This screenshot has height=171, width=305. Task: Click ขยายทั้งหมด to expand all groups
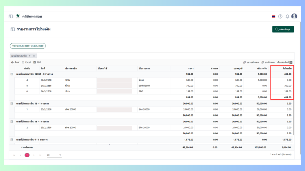click(x=251, y=62)
